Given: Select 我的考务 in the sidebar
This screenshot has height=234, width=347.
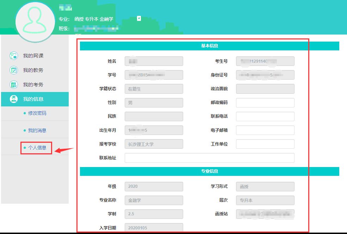Looking at the screenshot, I should [x=33, y=85].
